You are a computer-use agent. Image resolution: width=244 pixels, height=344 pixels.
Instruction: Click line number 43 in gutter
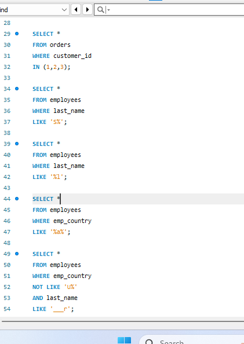click(x=7, y=188)
